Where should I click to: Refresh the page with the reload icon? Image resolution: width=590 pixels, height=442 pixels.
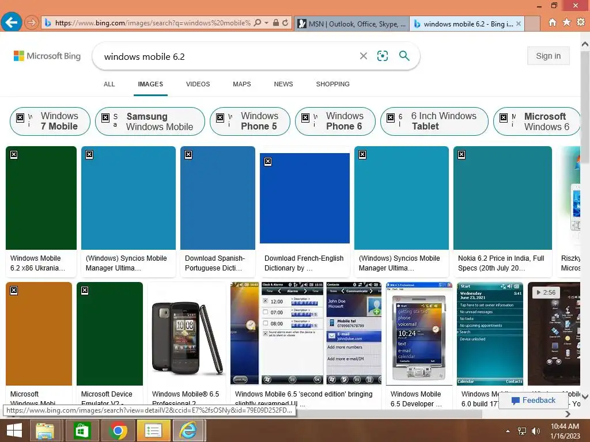(x=285, y=23)
